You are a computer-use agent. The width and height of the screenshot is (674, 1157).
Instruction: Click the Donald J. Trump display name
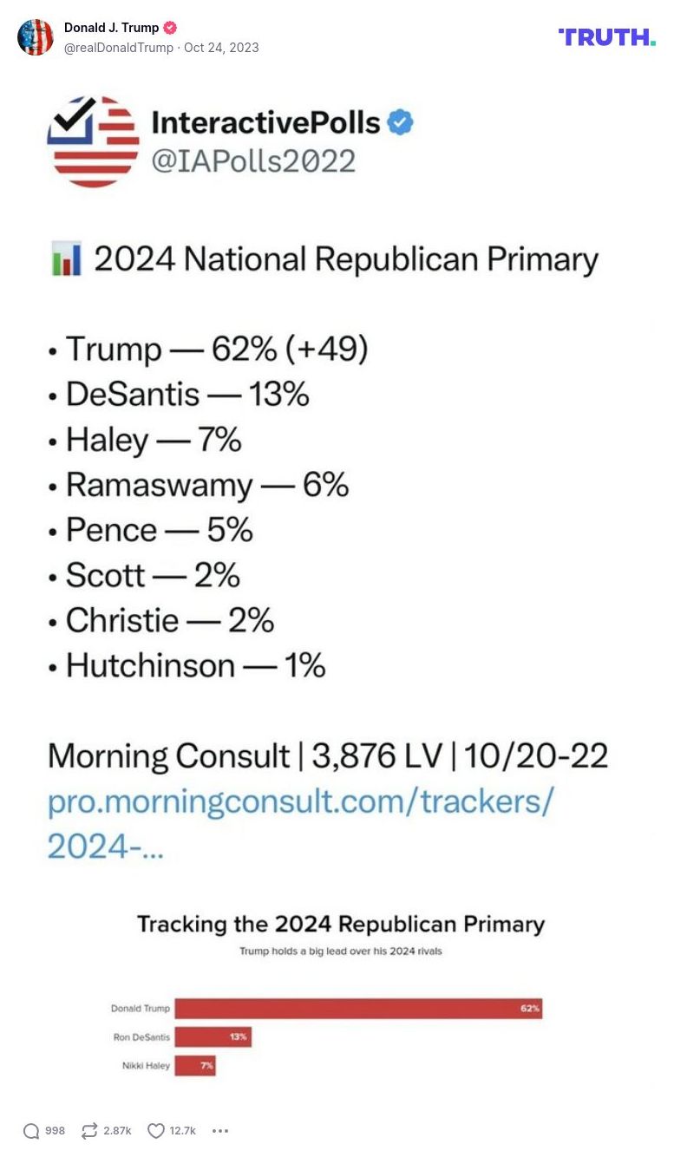(111, 28)
